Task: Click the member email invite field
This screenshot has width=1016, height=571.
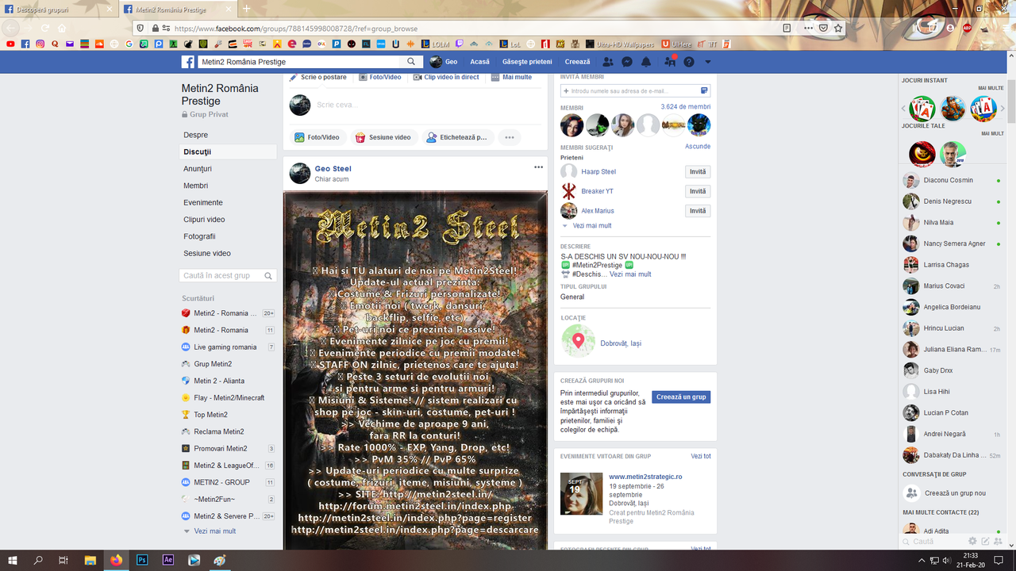Action: click(635, 91)
